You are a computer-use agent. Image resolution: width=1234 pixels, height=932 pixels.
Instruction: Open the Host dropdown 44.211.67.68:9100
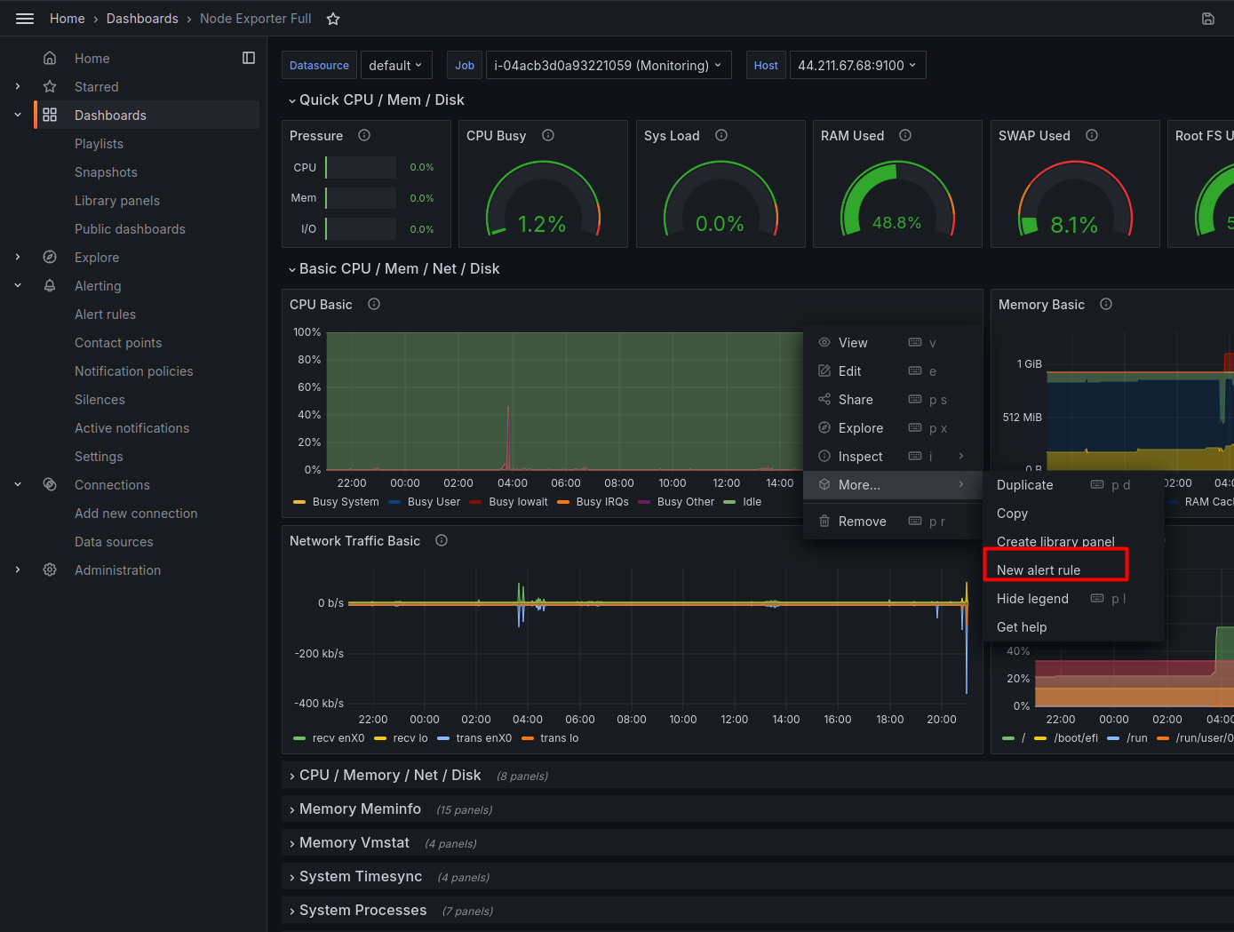[857, 65]
